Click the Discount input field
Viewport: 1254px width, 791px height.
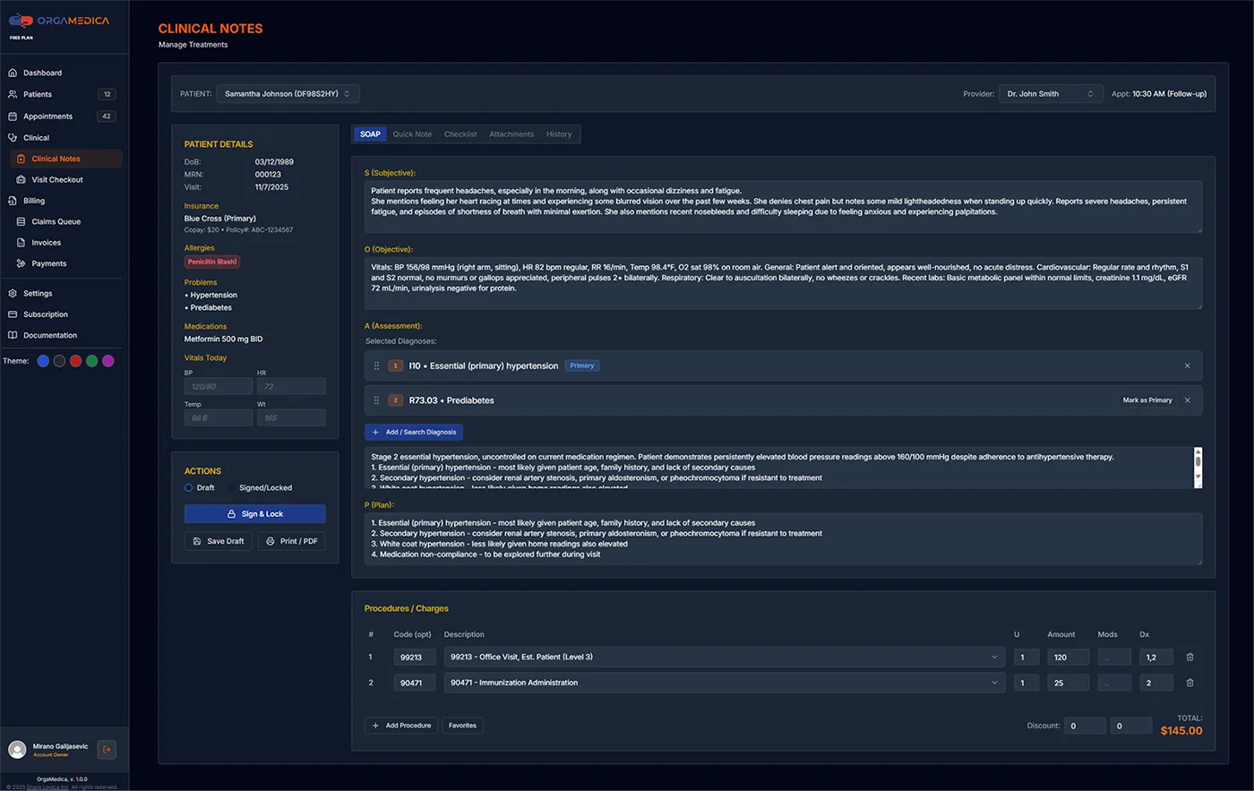(x=1085, y=725)
